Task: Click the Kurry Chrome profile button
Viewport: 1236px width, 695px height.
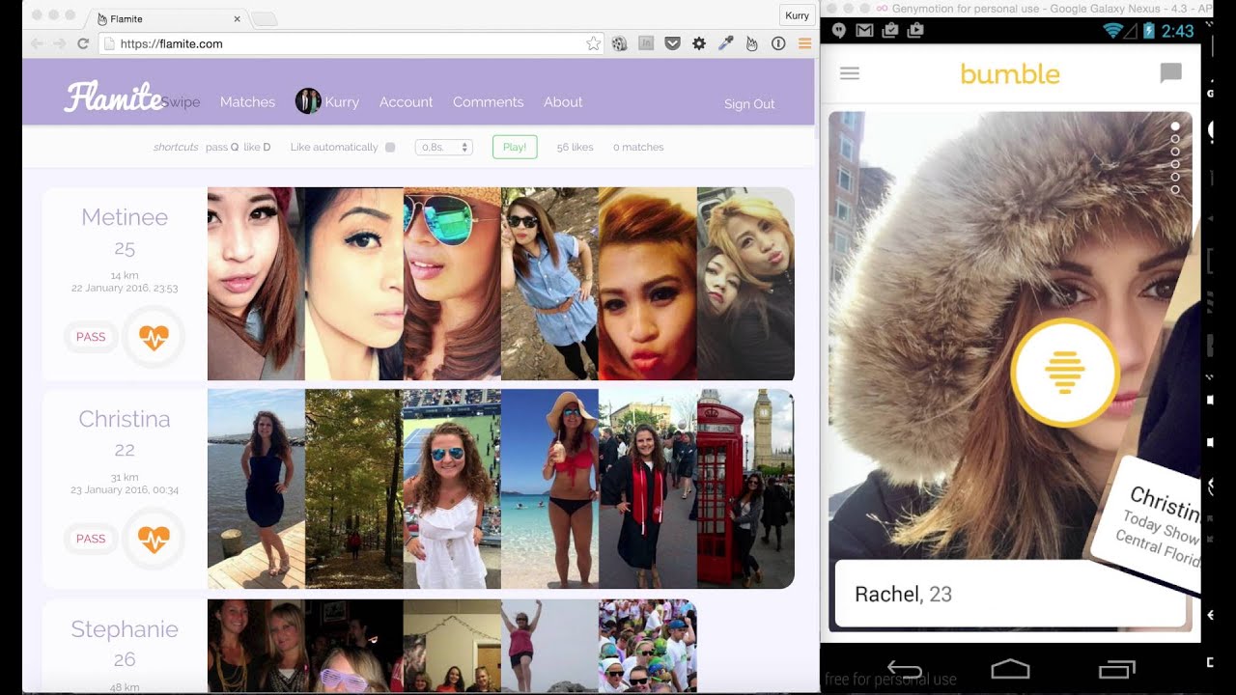Action: (x=797, y=15)
